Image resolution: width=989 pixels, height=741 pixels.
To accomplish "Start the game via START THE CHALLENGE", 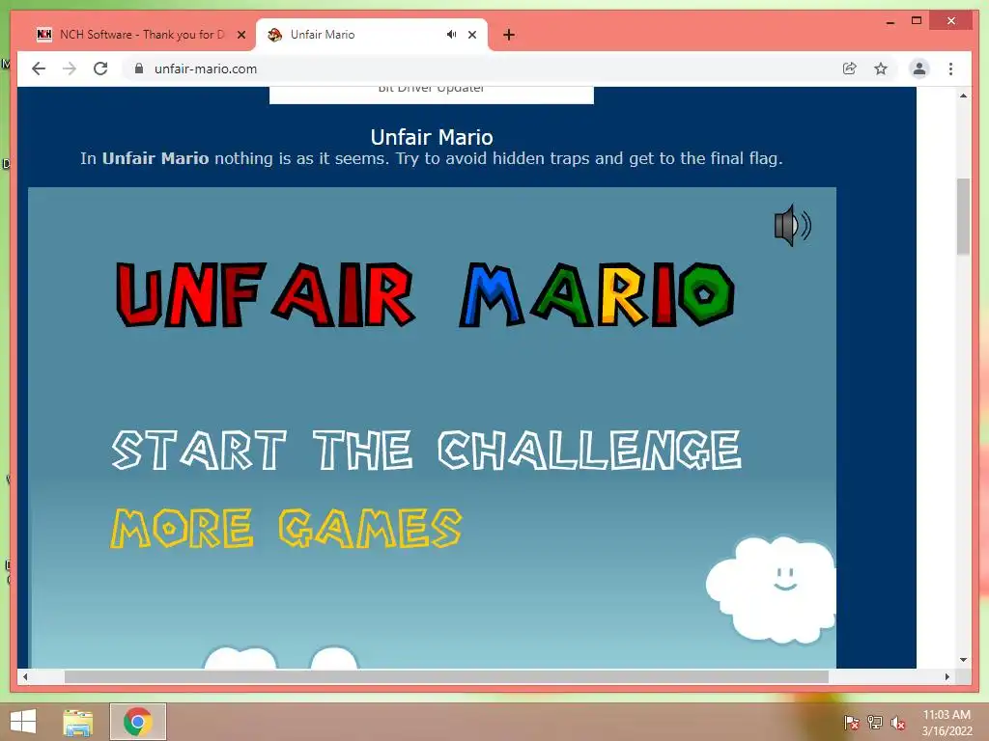I will [426, 450].
